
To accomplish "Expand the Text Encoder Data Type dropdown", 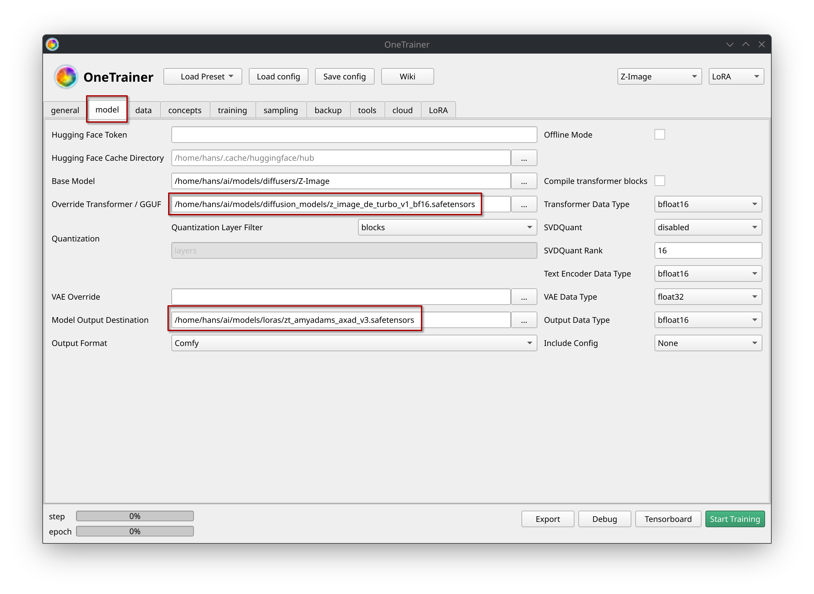I will 708,274.
